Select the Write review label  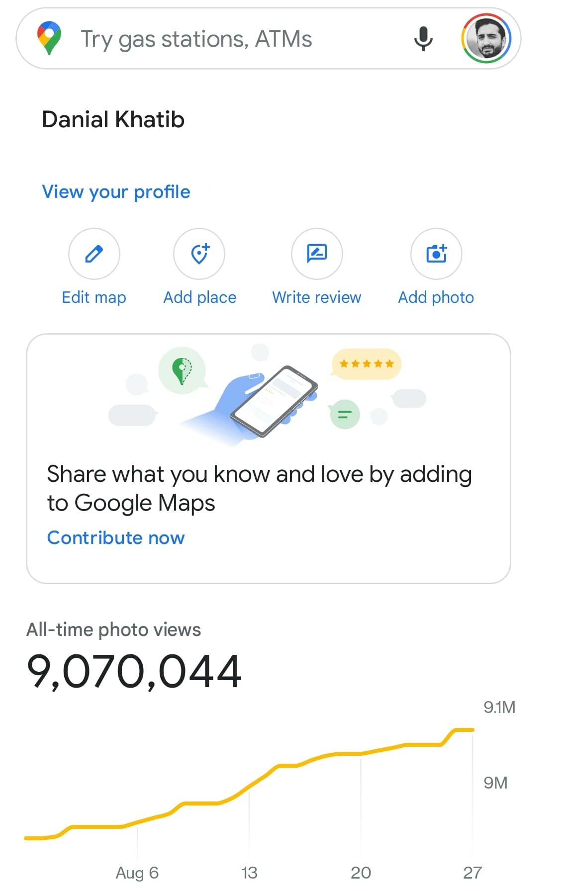click(x=317, y=297)
